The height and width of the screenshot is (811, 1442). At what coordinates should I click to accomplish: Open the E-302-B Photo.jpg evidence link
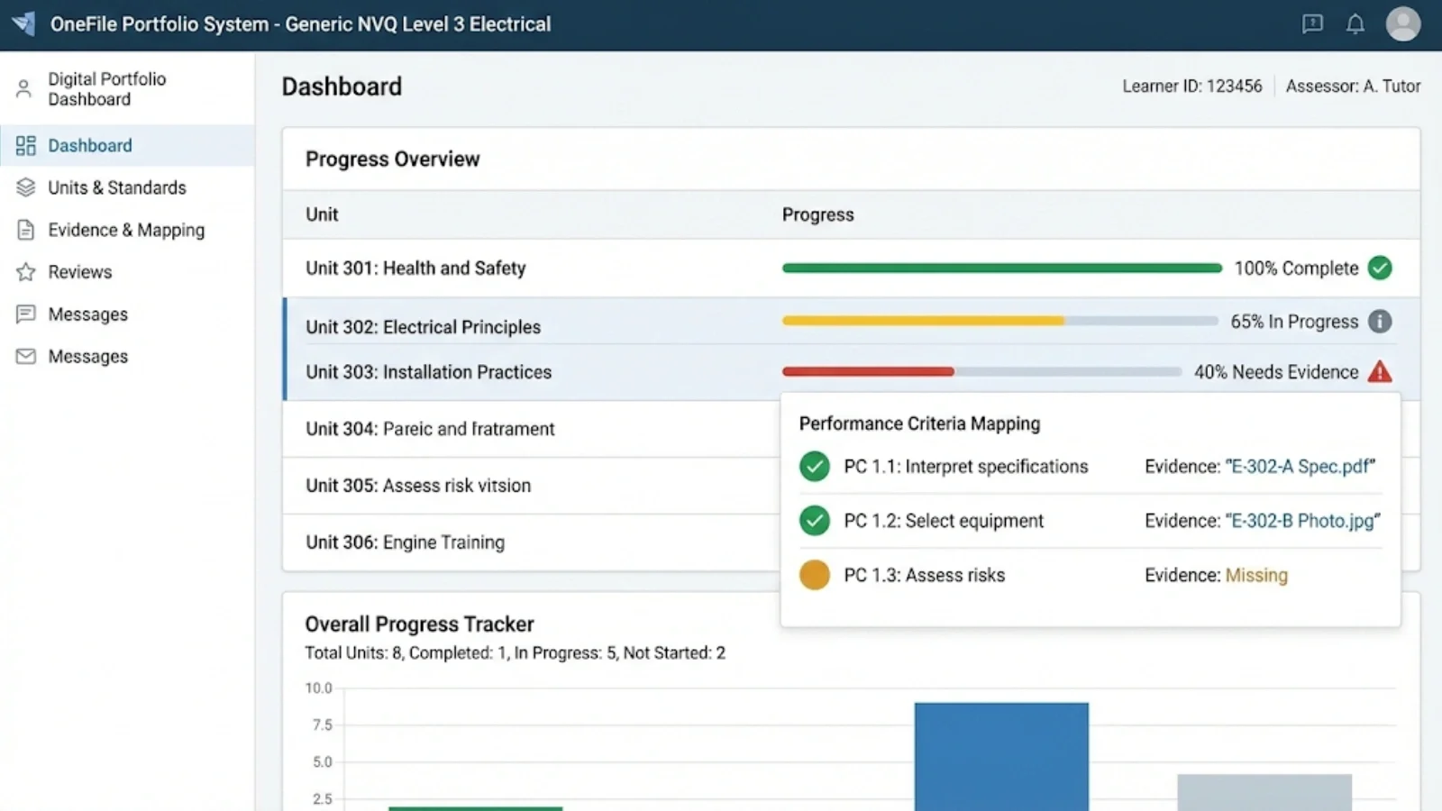point(1301,520)
